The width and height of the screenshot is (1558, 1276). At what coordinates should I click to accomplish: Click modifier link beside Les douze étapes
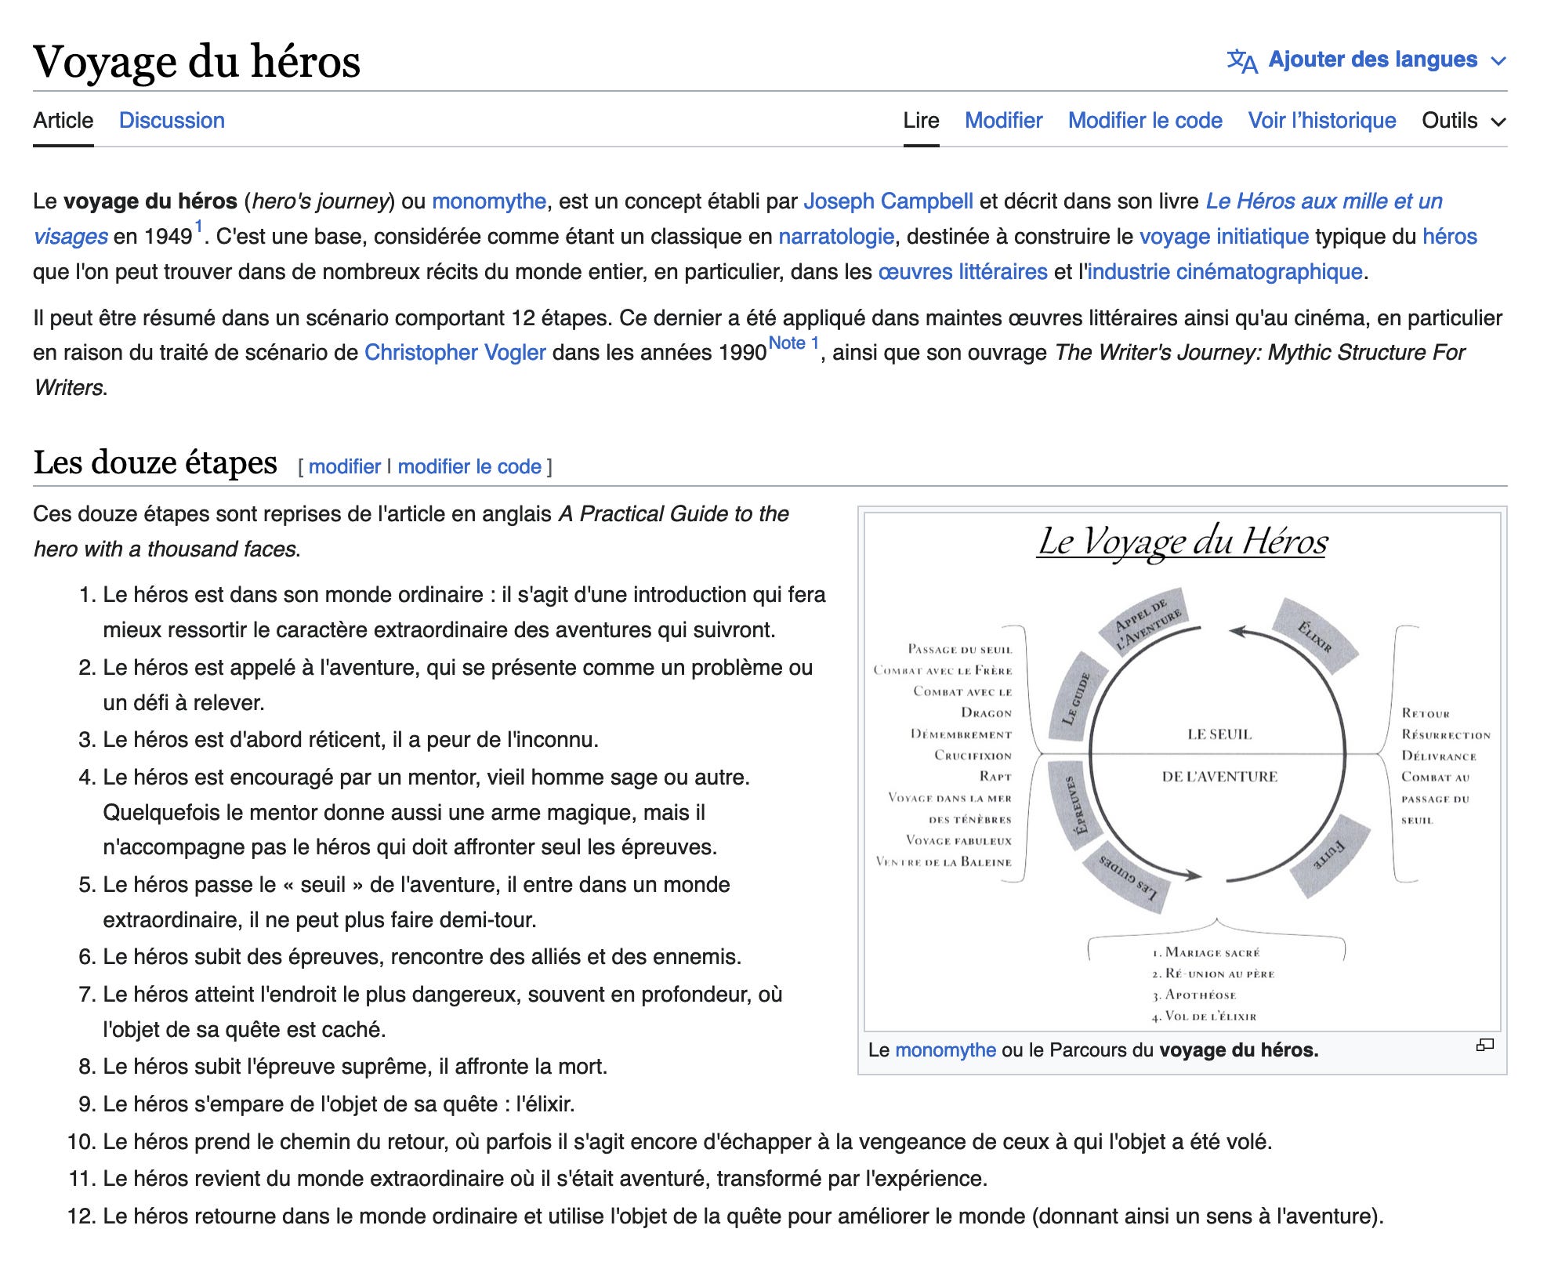pos(345,467)
